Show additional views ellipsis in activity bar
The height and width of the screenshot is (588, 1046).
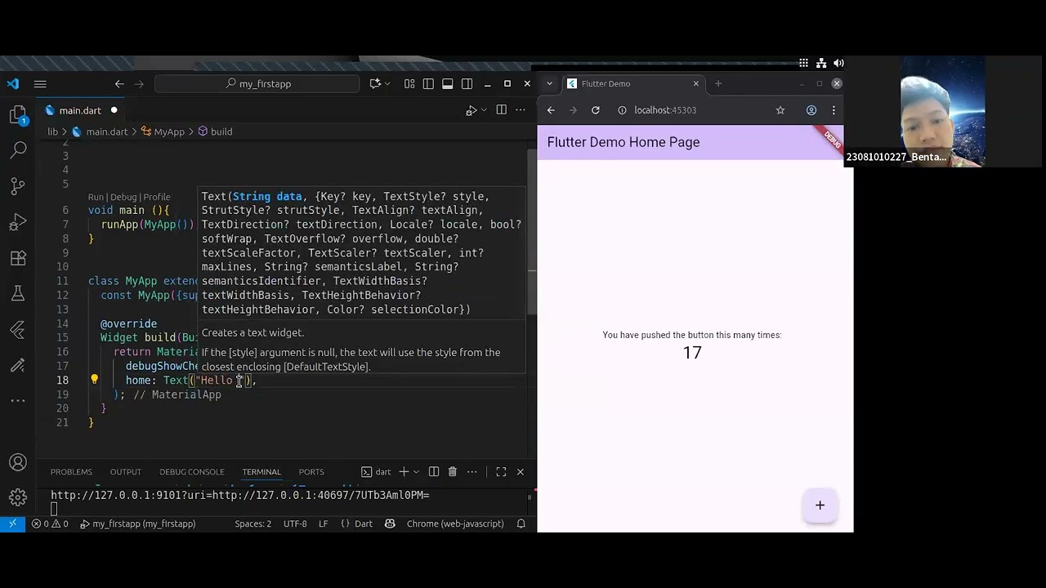click(18, 400)
